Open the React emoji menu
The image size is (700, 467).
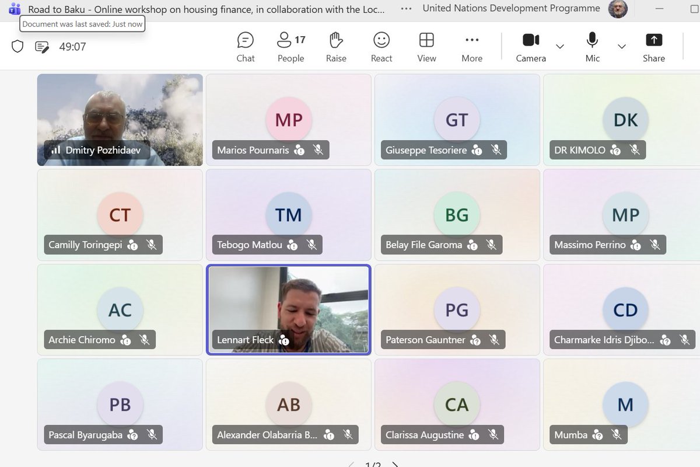coord(381,47)
